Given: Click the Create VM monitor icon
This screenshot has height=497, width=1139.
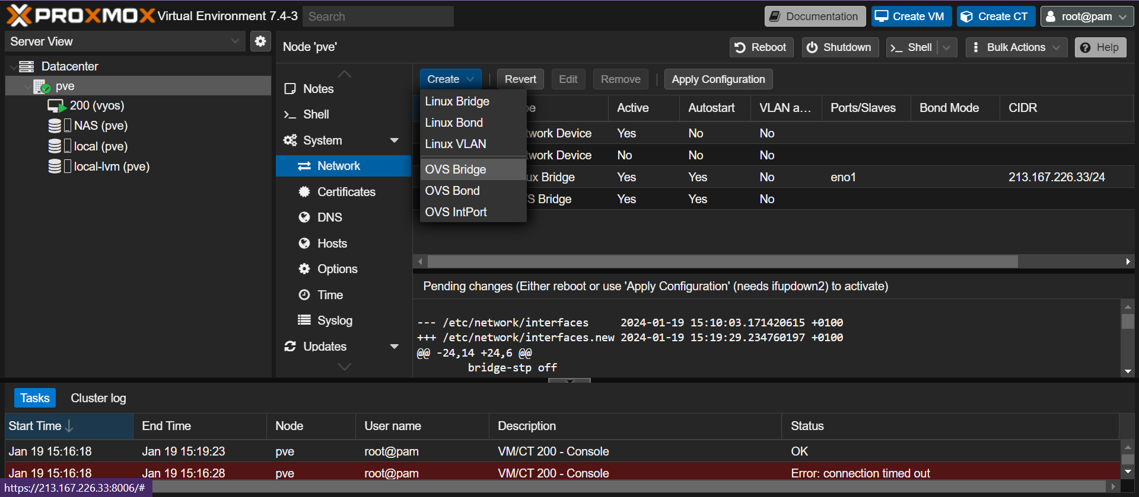Looking at the screenshot, I should click(882, 17).
